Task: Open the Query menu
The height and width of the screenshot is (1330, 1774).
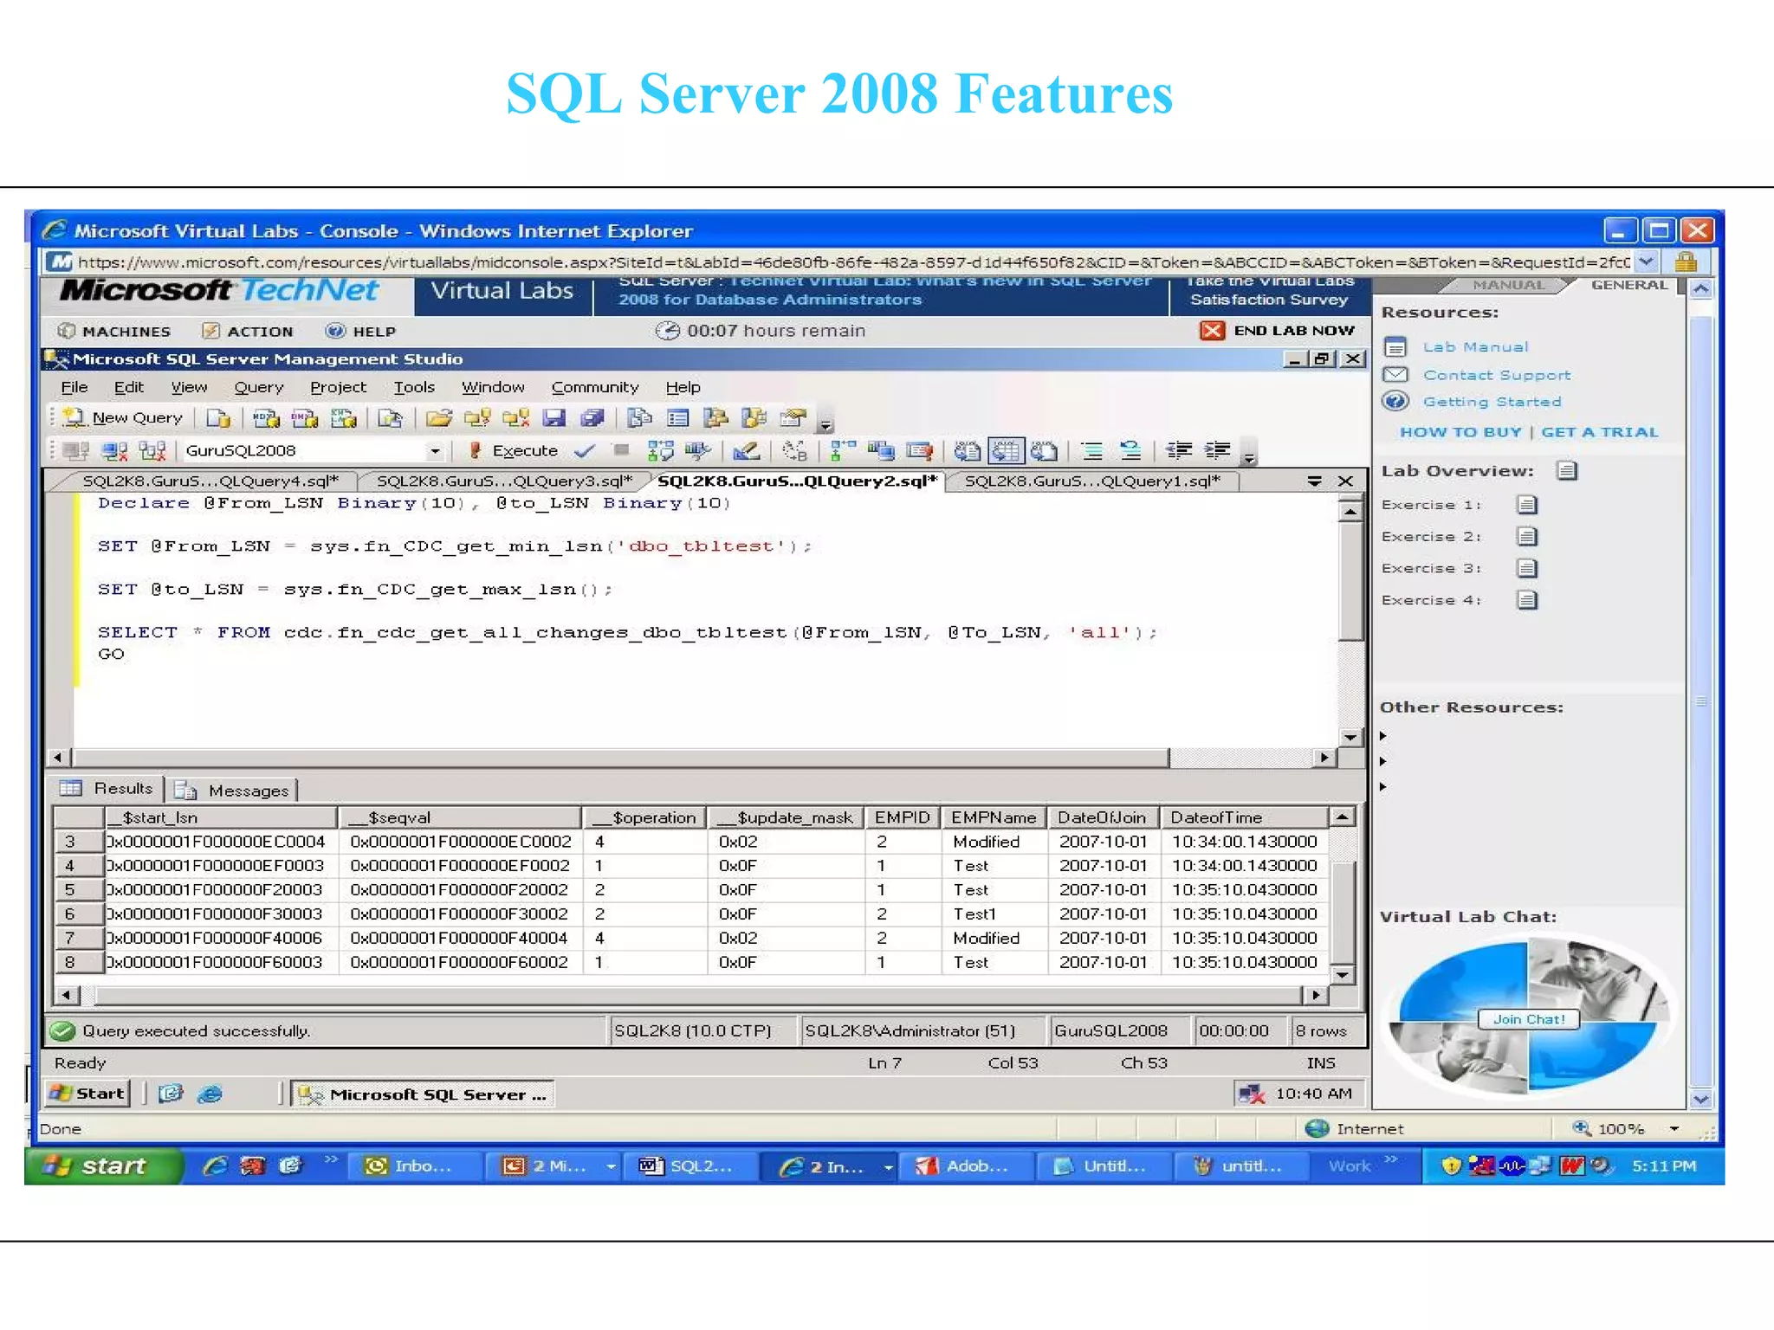Action: [258, 387]
